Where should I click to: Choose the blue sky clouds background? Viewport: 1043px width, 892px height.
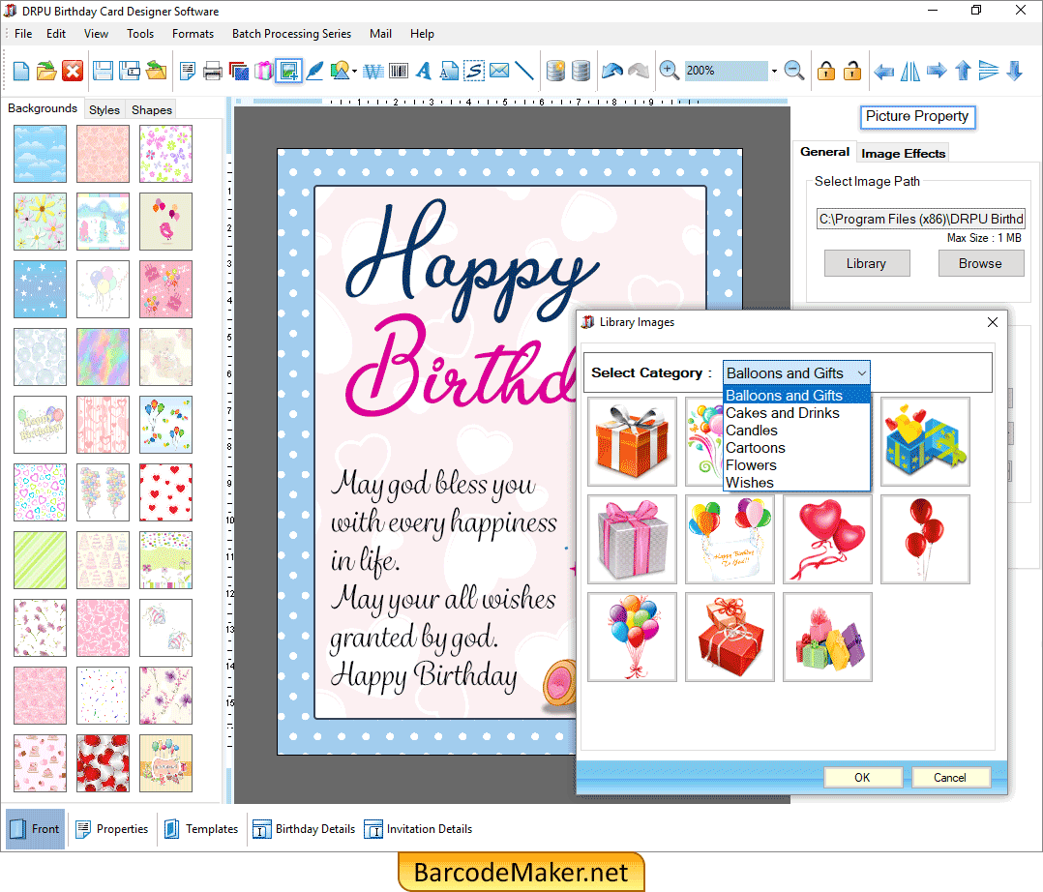click(x=40, y=154)
